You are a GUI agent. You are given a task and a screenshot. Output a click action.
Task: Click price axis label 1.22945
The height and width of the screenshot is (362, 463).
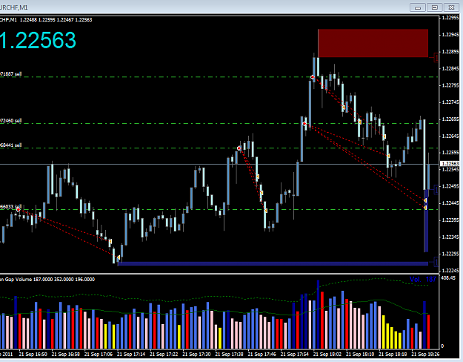click(x=450, y=35)
